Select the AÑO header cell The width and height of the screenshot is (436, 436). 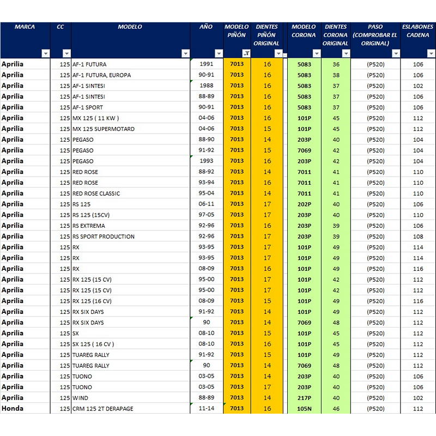[x=207, y=40]
